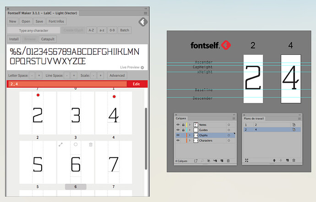The height and width of the screenshot is (202, 316).
Task: Decrease Line Space with minus button
Action: point(67,75)
